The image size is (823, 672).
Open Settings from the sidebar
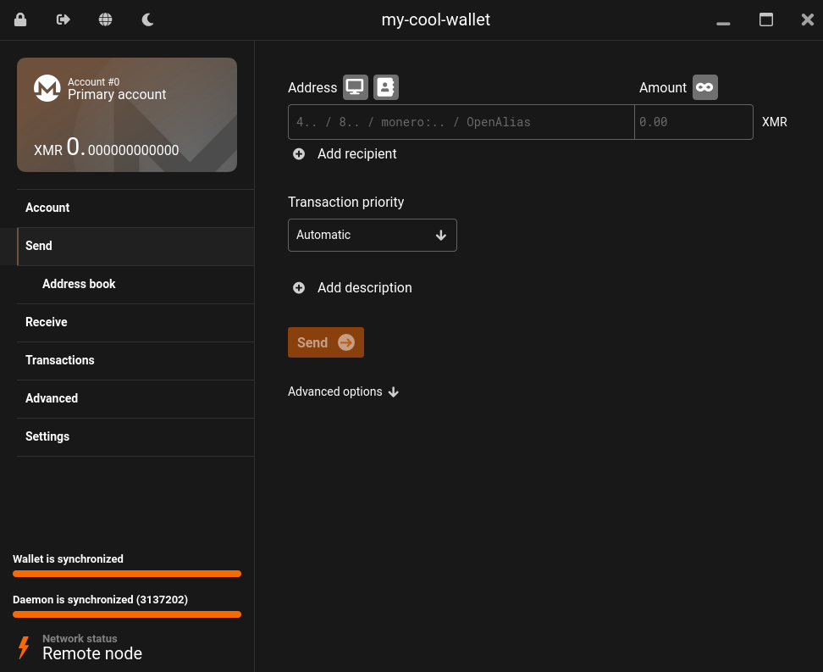tap(47, 436)
